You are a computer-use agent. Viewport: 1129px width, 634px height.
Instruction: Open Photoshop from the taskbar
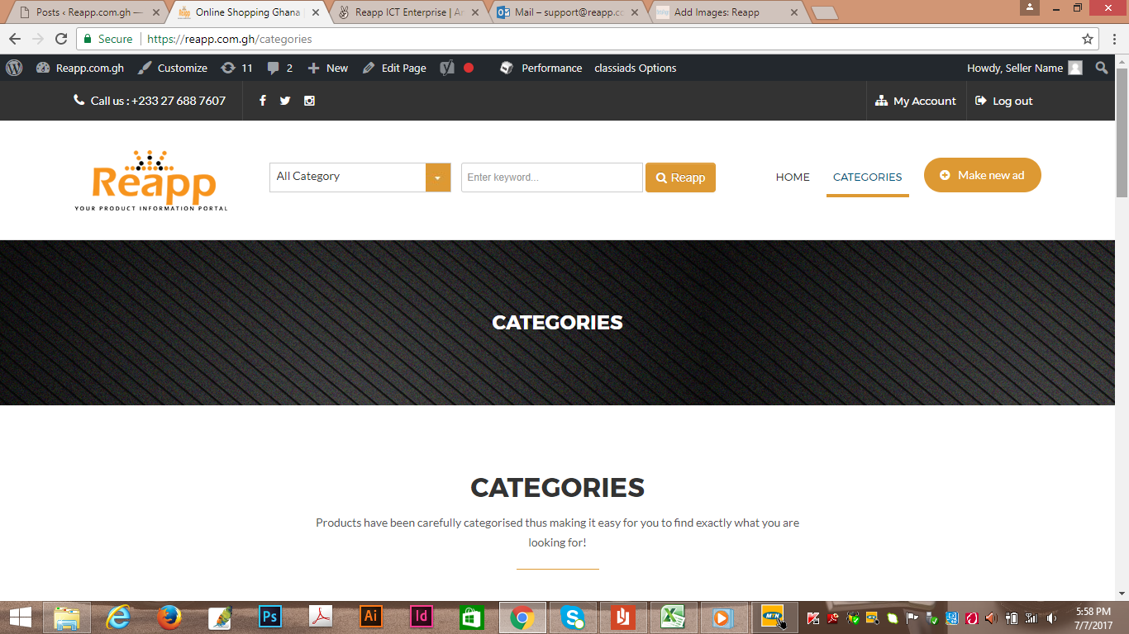click(270, 617)
